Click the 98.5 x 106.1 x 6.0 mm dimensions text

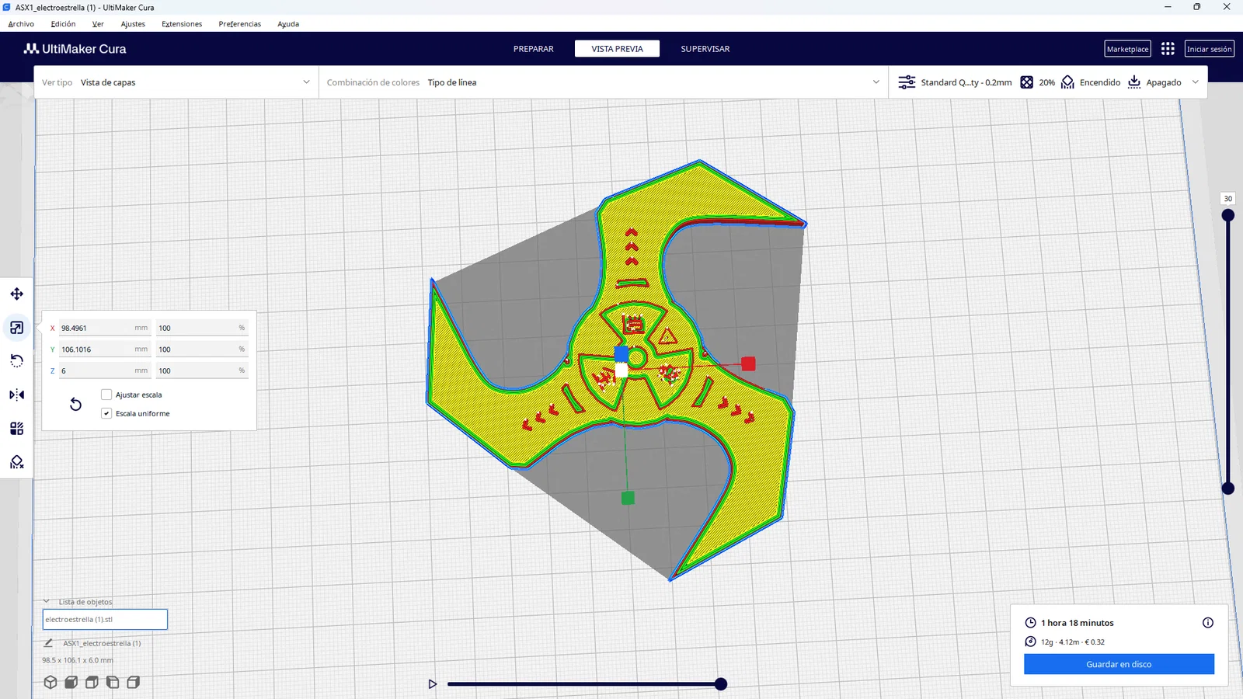click(78, 660)
